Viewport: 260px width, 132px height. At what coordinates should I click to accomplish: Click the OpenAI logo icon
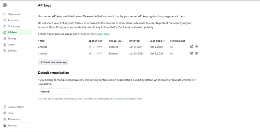pyautogui.click(x=5, y=5)
